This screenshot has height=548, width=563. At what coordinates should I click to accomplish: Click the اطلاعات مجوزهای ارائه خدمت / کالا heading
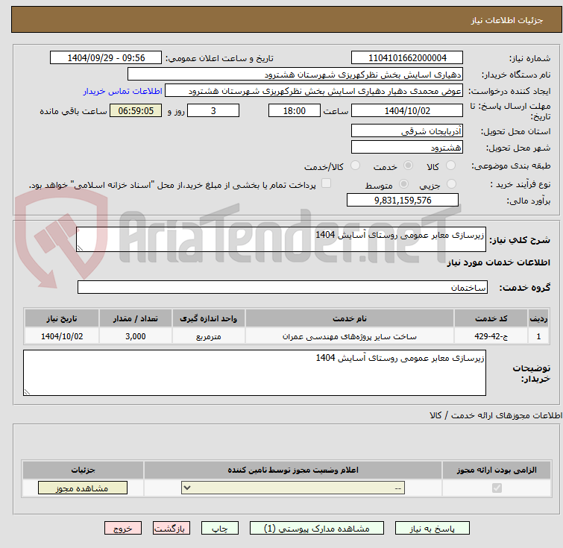496,415
